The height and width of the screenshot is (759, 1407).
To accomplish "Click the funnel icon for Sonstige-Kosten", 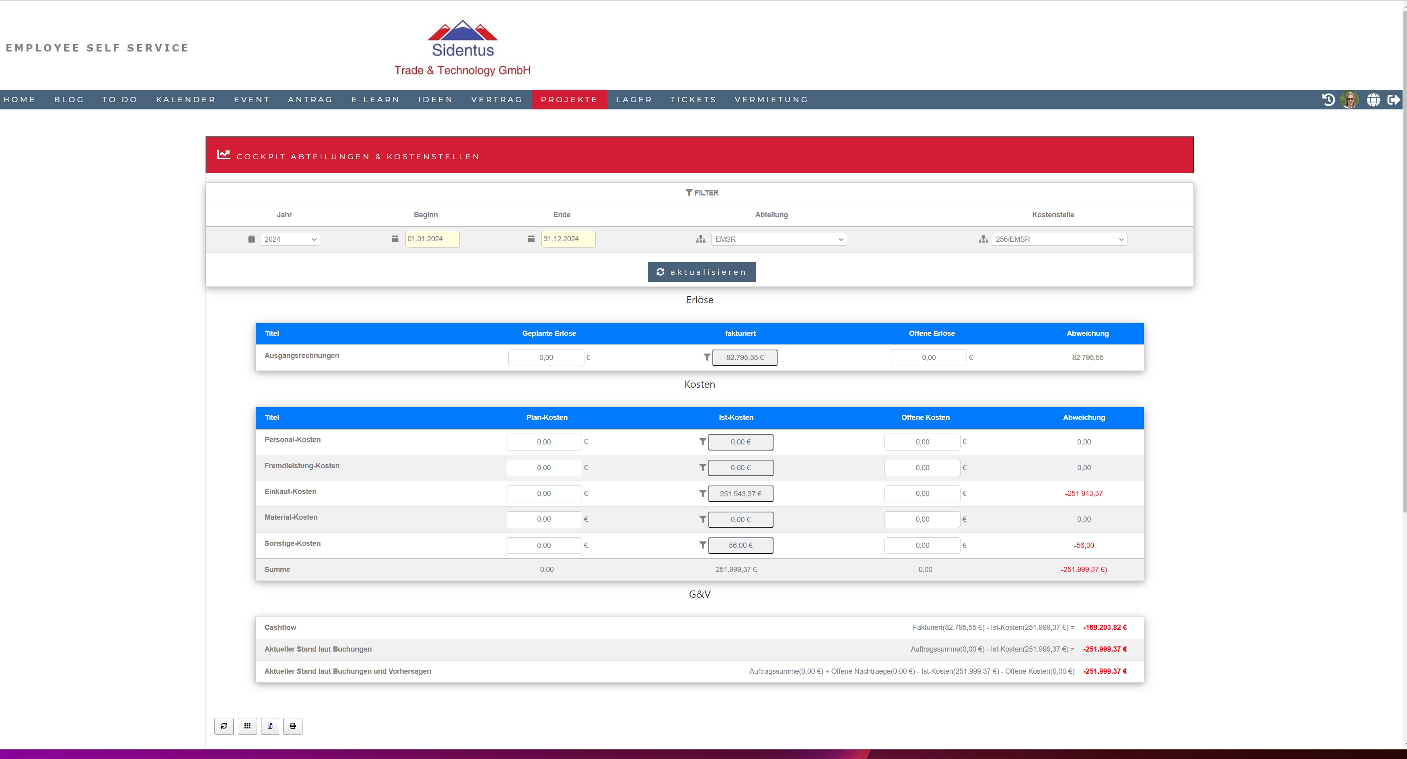I will click(x=702, y=545).
